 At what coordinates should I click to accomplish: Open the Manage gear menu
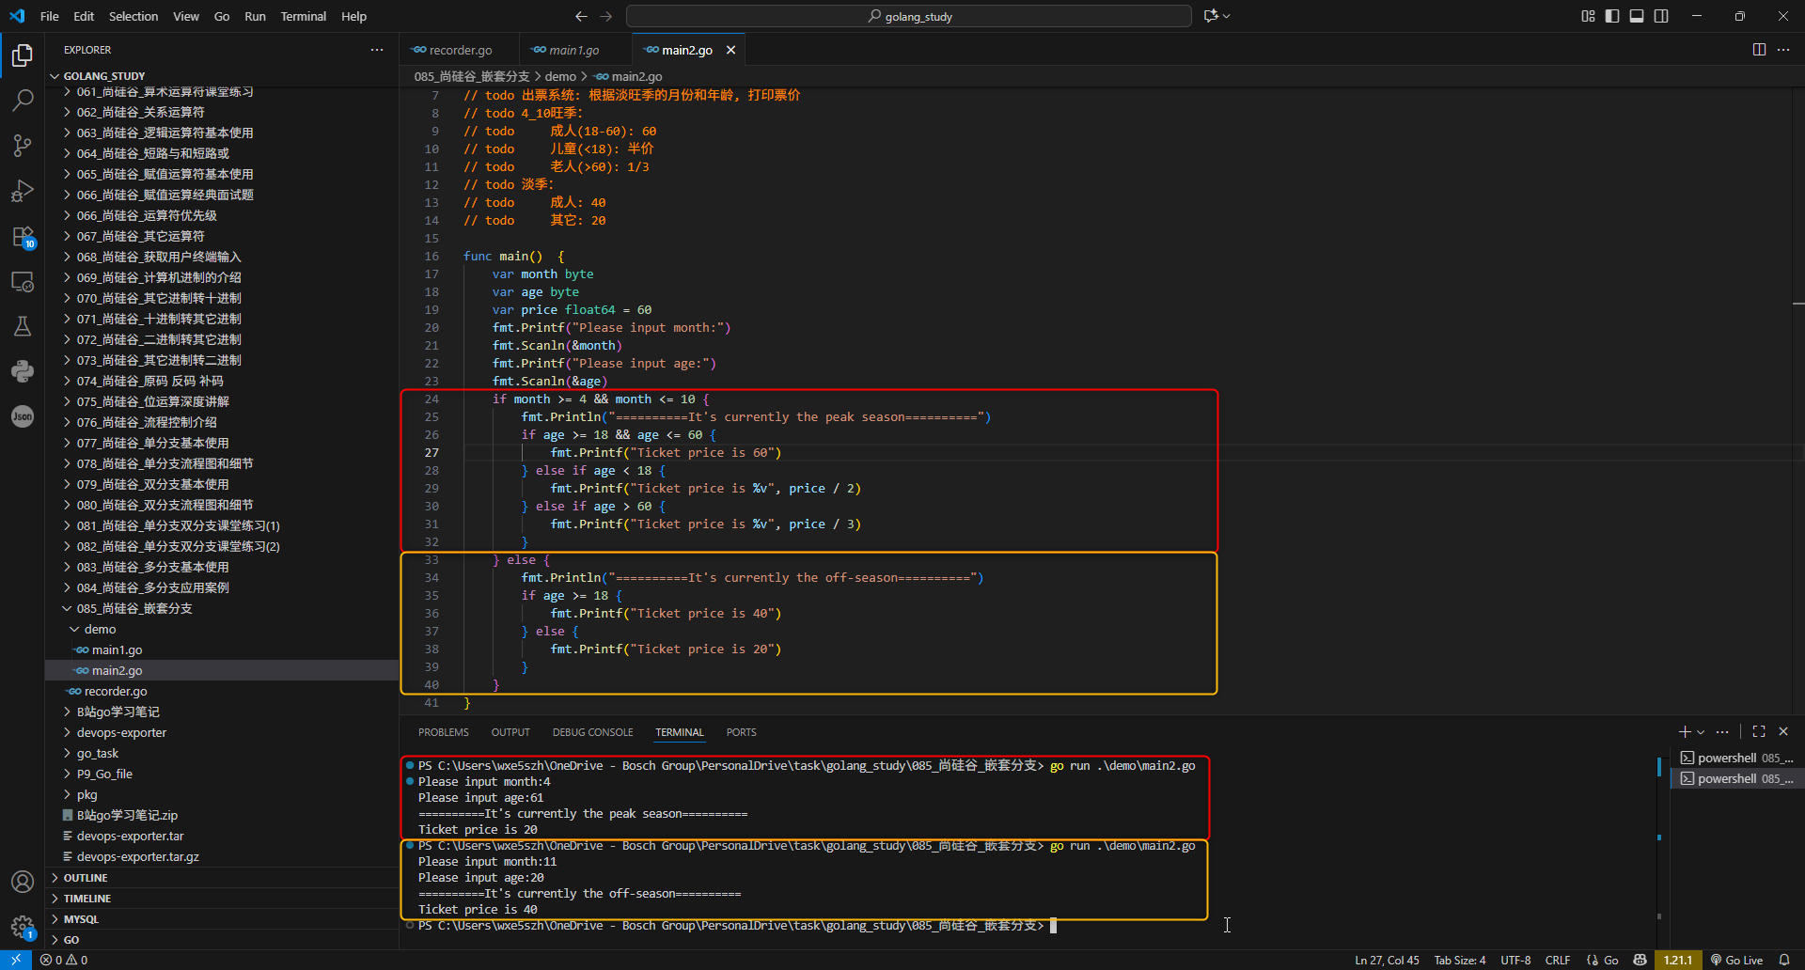click(x=23, y=927)
